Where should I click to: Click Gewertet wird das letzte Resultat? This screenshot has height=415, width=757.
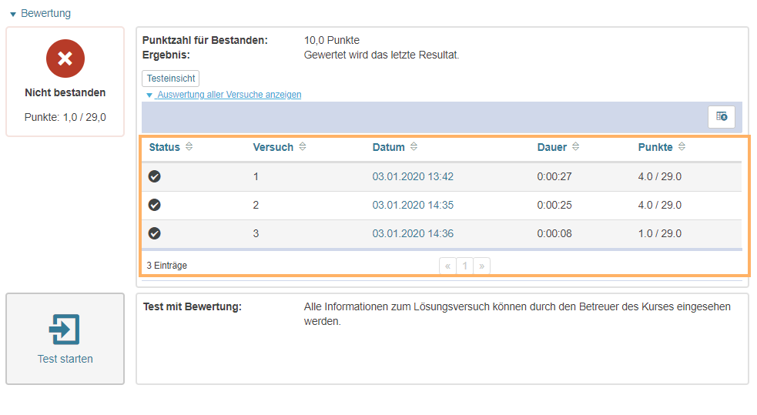pos(381,55)
